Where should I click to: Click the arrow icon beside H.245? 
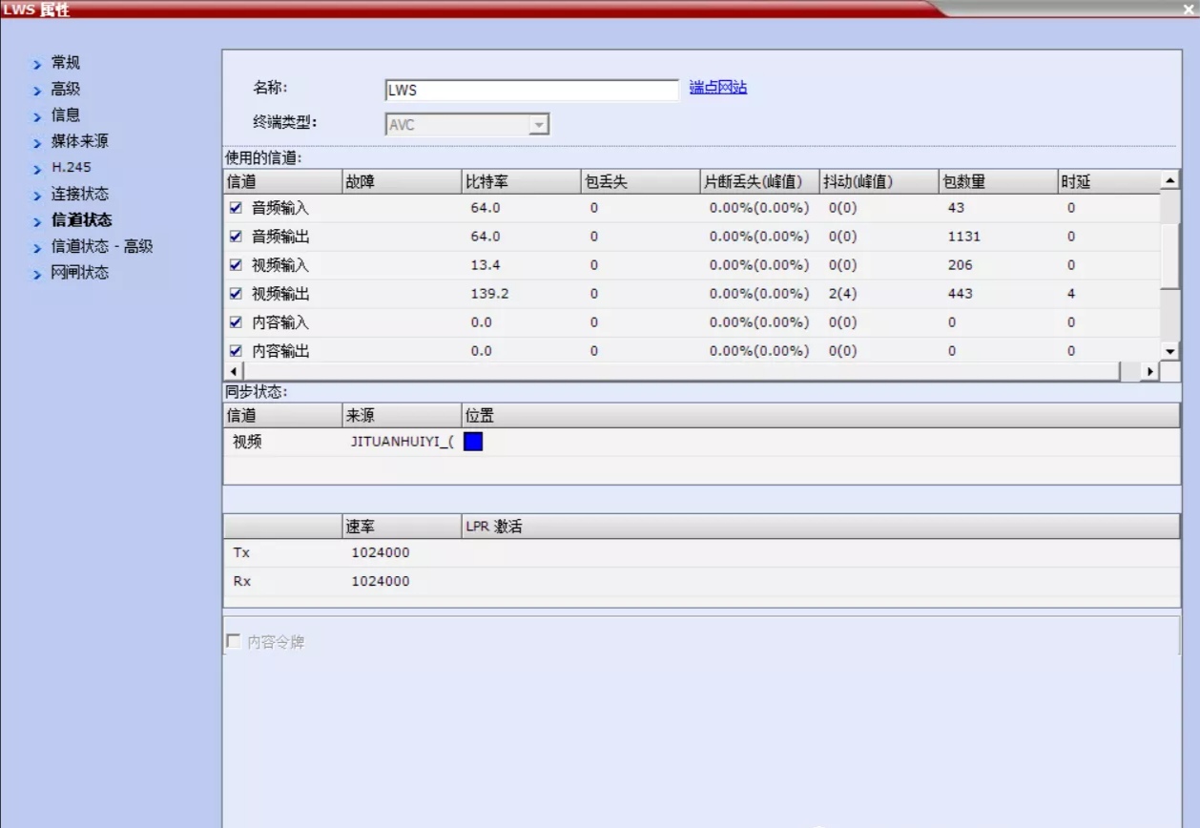37,169
